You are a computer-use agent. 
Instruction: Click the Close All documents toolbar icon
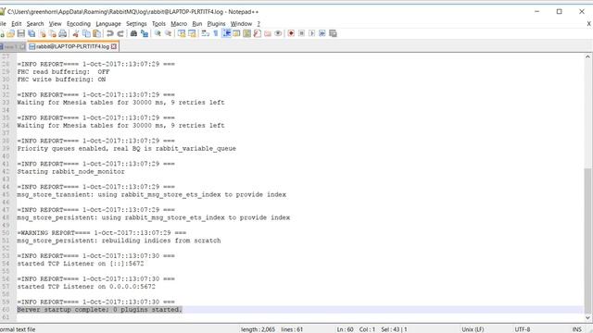tap(53, 33)
